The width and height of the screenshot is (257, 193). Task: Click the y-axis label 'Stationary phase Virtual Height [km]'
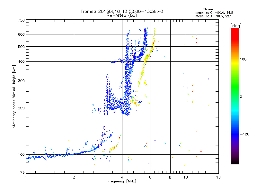[x=14, y=96]
